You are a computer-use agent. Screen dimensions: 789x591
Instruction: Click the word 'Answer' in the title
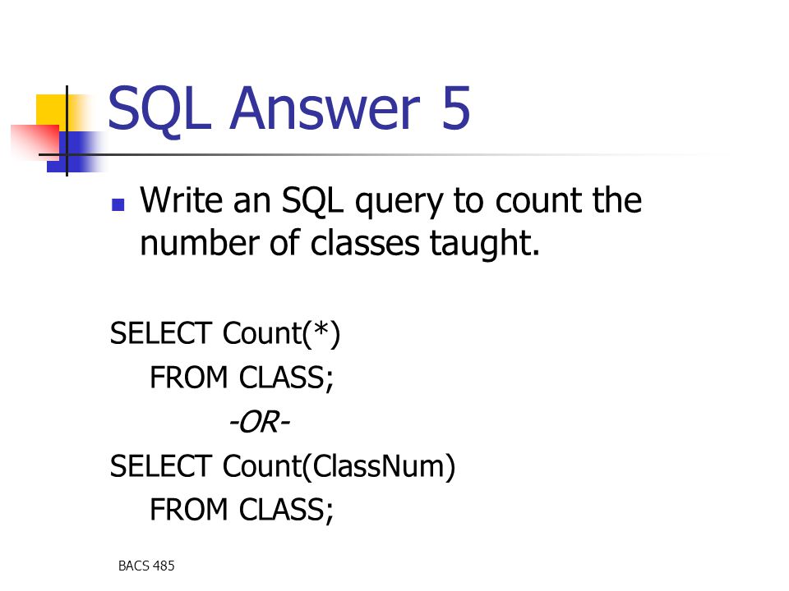pos(325,108)
